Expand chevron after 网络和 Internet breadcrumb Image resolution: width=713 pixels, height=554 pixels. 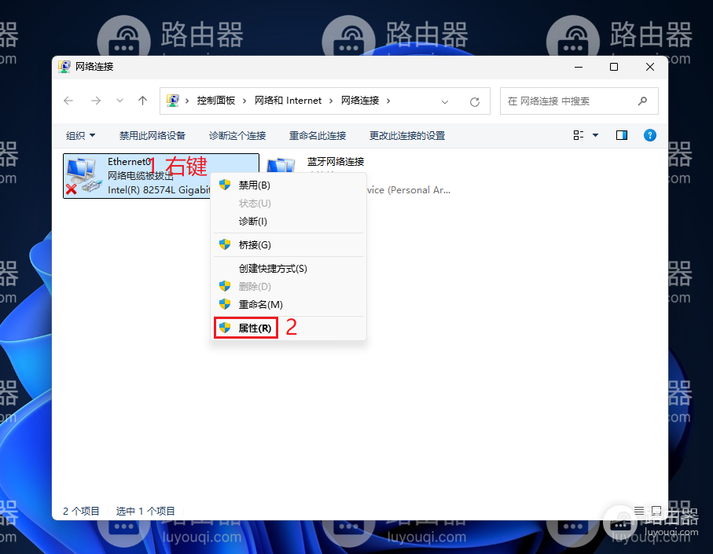[331, 101]
